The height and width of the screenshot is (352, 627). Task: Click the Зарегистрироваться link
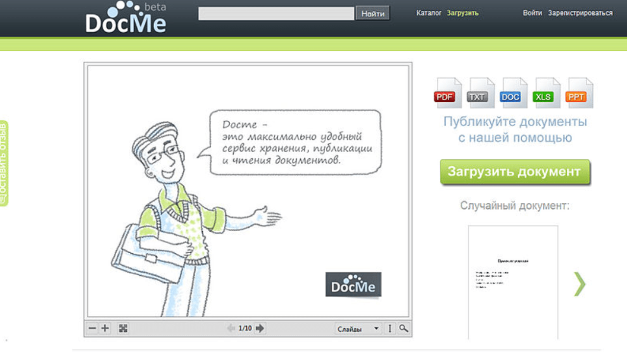(x=580, y=13)
